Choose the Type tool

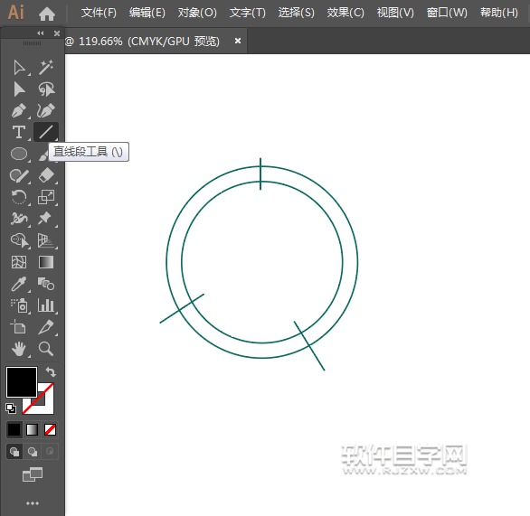(x=19, y=132)
